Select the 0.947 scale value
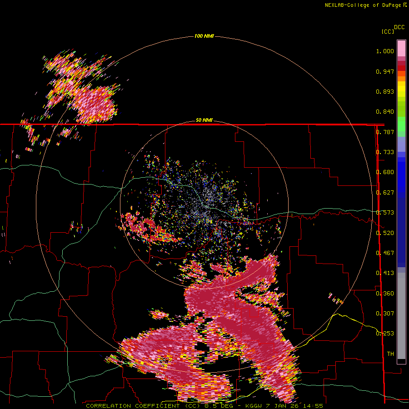This screenshot has width=409, height=409. tap(385, 71)
